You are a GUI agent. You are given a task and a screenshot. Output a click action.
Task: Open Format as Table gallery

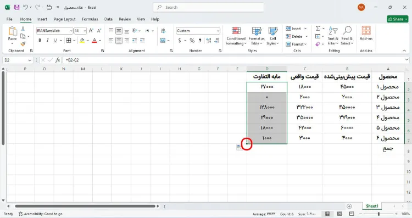pyautogui.click(x=257, y=36)
